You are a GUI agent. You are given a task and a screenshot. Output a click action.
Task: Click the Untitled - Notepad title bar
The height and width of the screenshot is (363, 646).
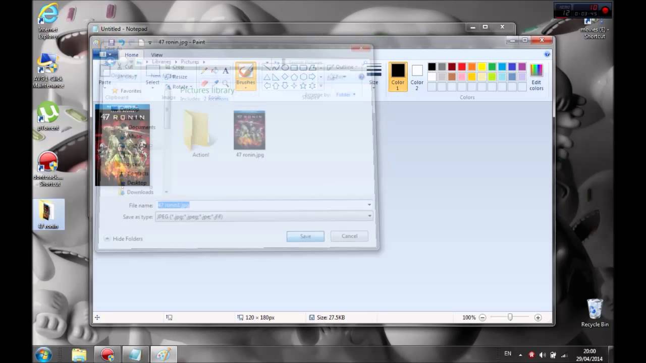coord(302,29)
